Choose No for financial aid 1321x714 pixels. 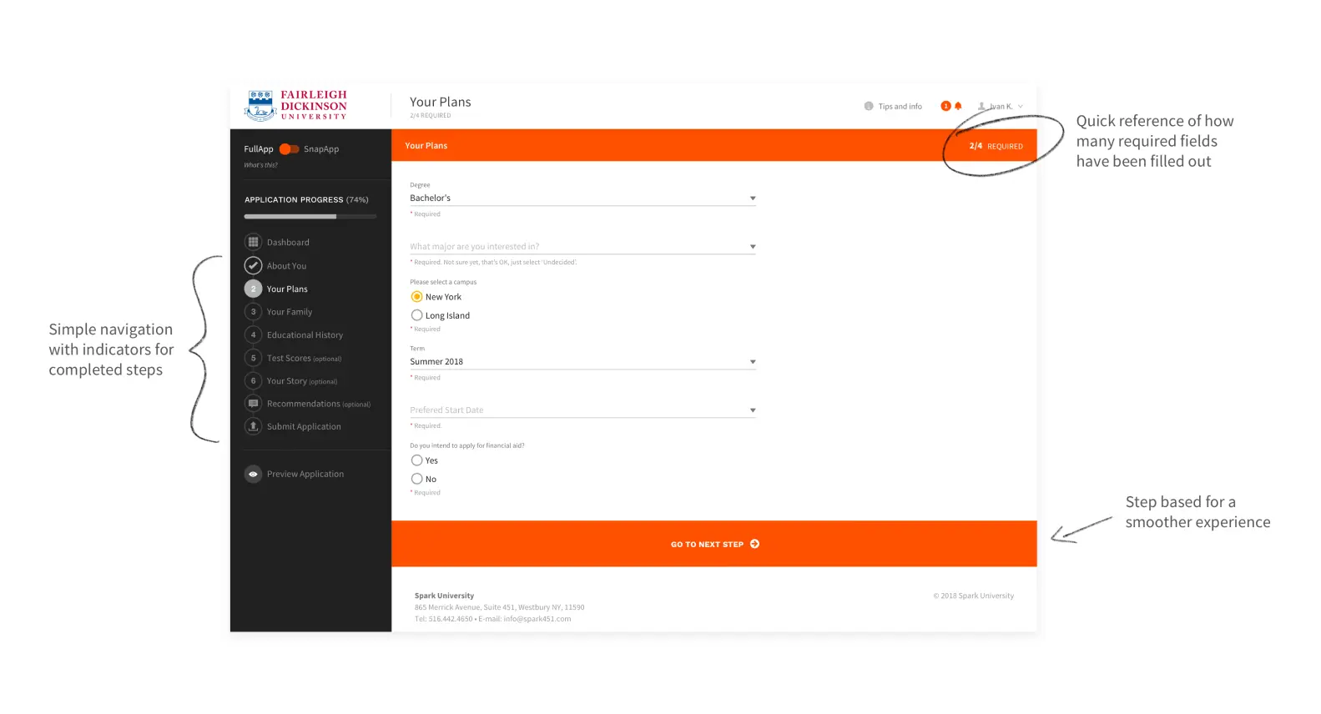(x=416, y=479)
